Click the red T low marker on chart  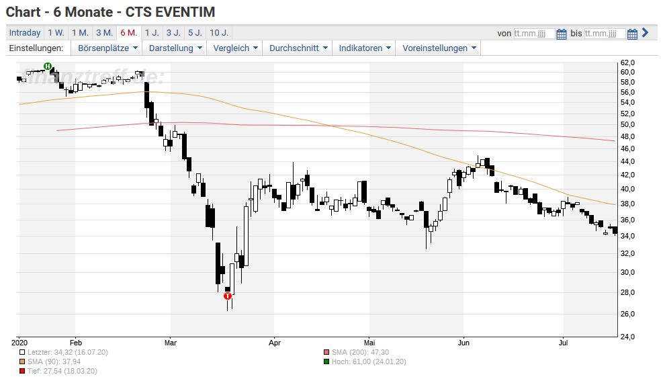[228, 296]
